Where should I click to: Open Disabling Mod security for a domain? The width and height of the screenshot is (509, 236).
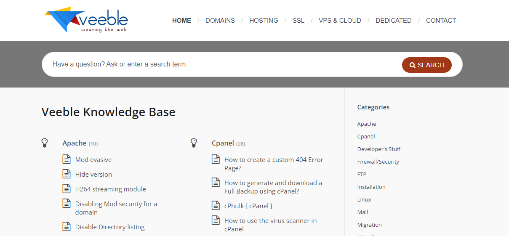(x=116, y=208)
